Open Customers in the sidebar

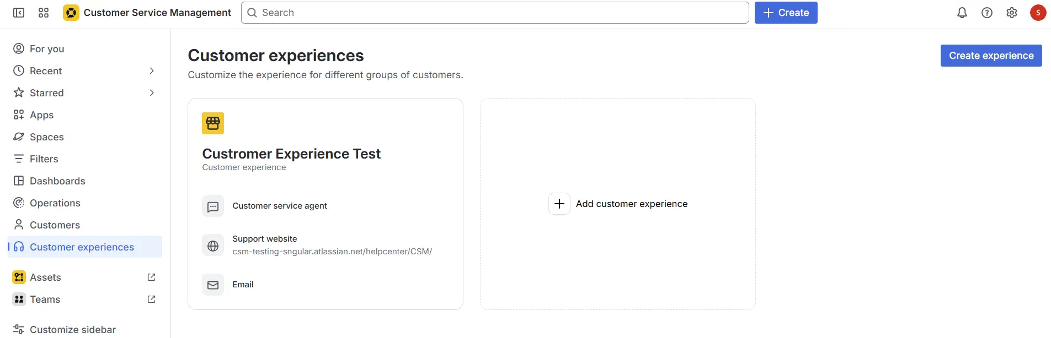(x=55, y=225)
